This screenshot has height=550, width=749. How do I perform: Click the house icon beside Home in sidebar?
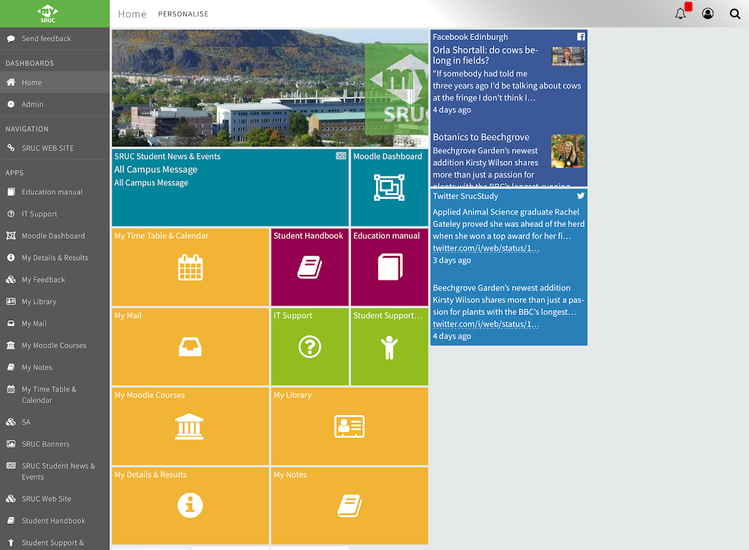click(10, 82)
